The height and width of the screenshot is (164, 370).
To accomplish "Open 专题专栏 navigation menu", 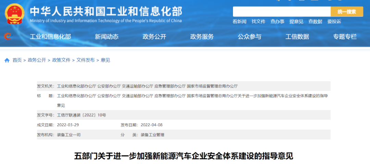I will [345, 37].
